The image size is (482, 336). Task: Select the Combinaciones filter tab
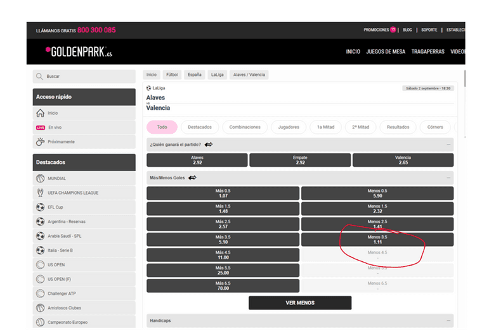click(x=245, y=127)
